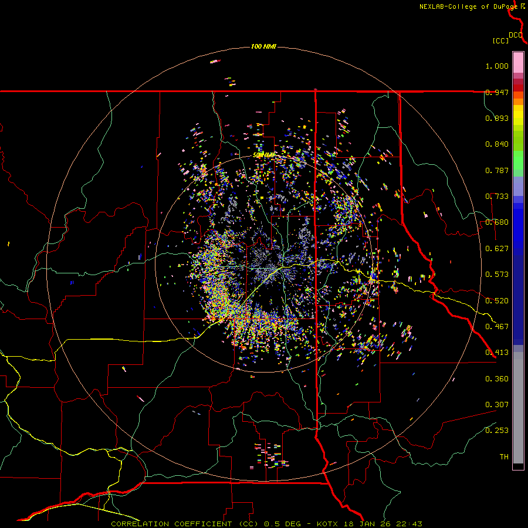Click the 0.573 scale value
The height and width of the screenshot is (528, 528).
point(497,275)
